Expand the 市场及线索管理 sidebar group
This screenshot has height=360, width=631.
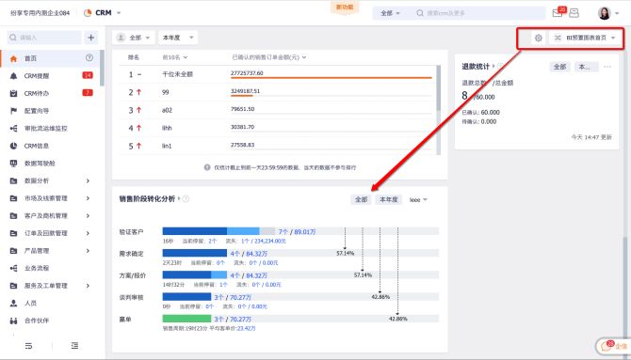(x=88, y=198)
